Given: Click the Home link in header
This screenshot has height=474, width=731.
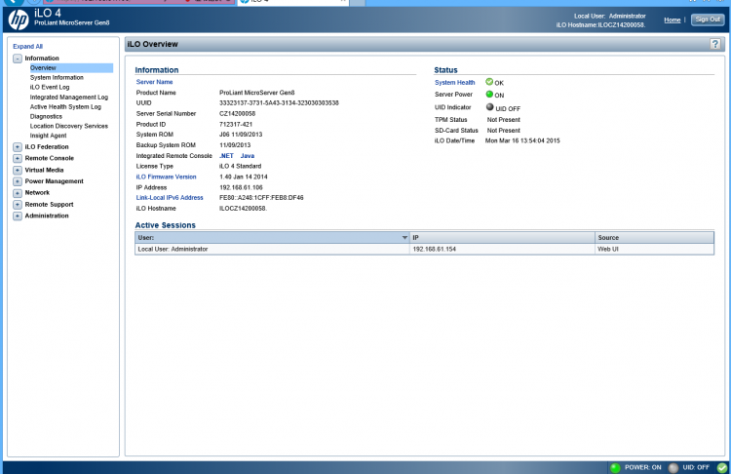Looking at the screenshot, I should click(672, 20).
